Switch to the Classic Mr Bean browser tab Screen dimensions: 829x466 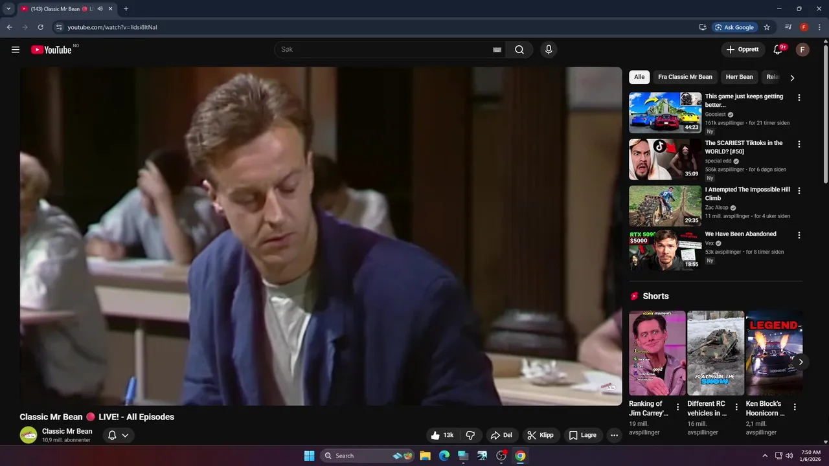click(62, 9)
